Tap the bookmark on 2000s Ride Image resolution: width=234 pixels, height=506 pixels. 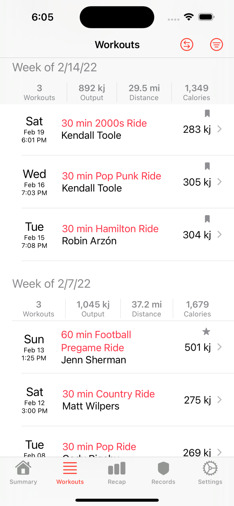tap(207, 113)
